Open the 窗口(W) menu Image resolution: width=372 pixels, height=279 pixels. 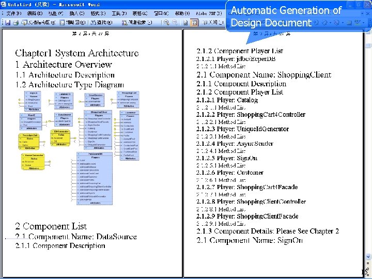click(161, 13)
